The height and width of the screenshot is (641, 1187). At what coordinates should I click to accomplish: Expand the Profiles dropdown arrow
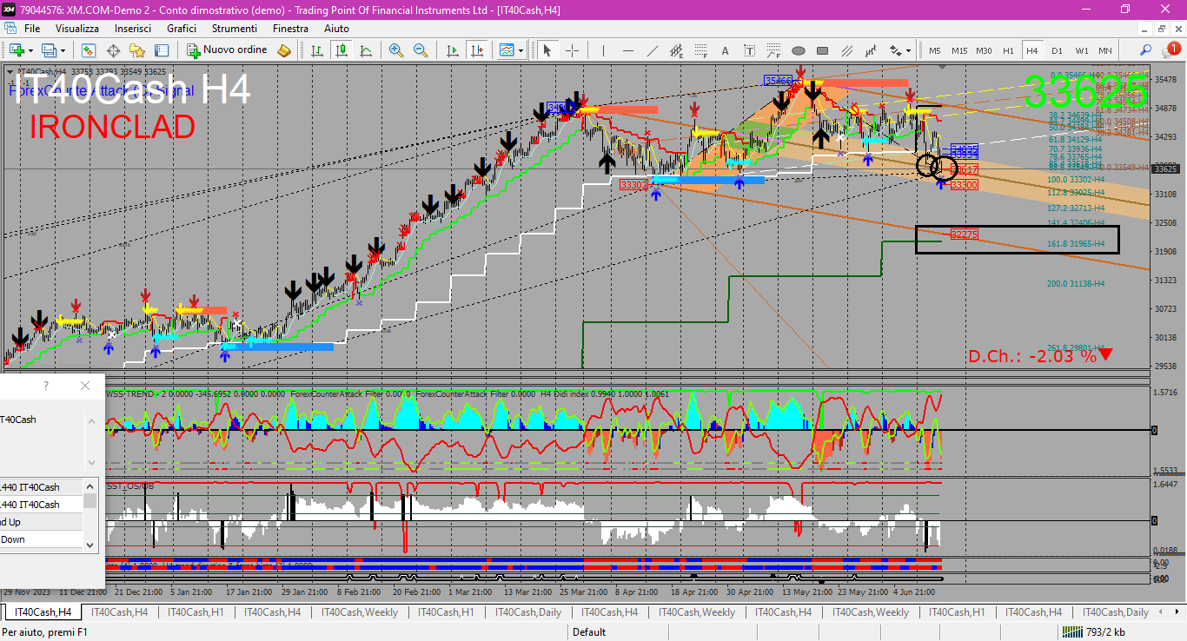click(x=63, y=50)
